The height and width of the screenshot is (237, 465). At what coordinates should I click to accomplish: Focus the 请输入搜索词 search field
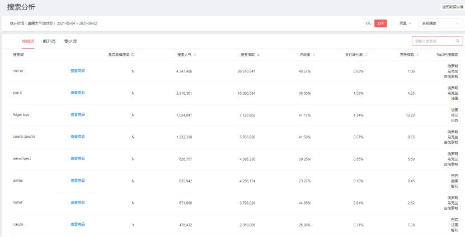[432, 41]
